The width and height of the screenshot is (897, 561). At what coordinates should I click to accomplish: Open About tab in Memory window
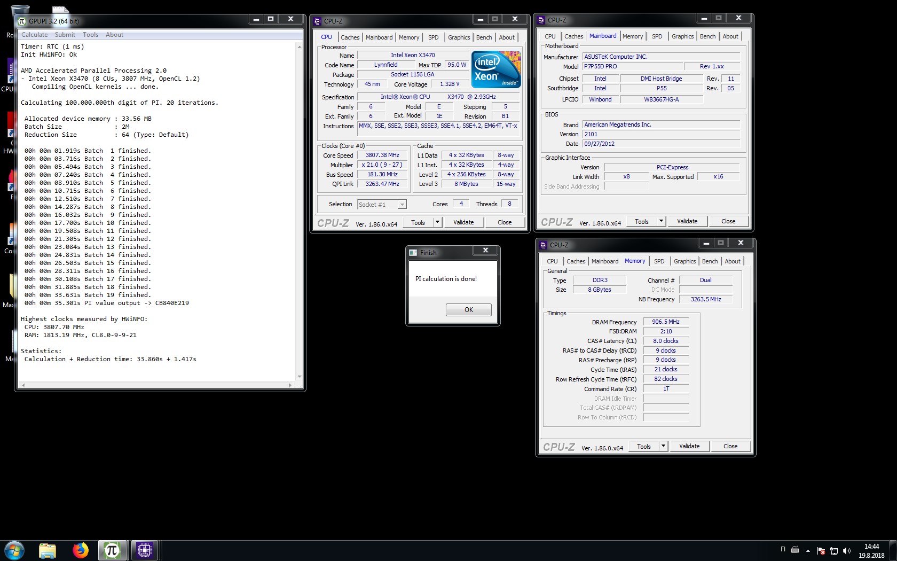coord(733,261)
